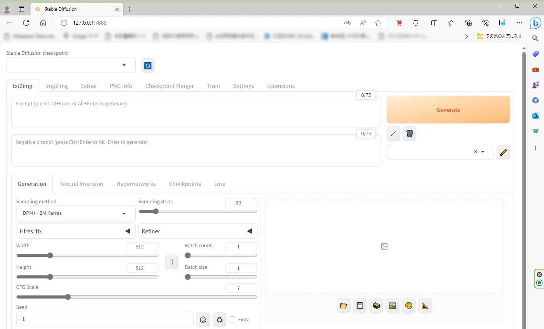Viewport: 544px width, 329px height.
Task: Open the Stable Diffusion checkpoint dropdown
Action: tap(71, 65)
